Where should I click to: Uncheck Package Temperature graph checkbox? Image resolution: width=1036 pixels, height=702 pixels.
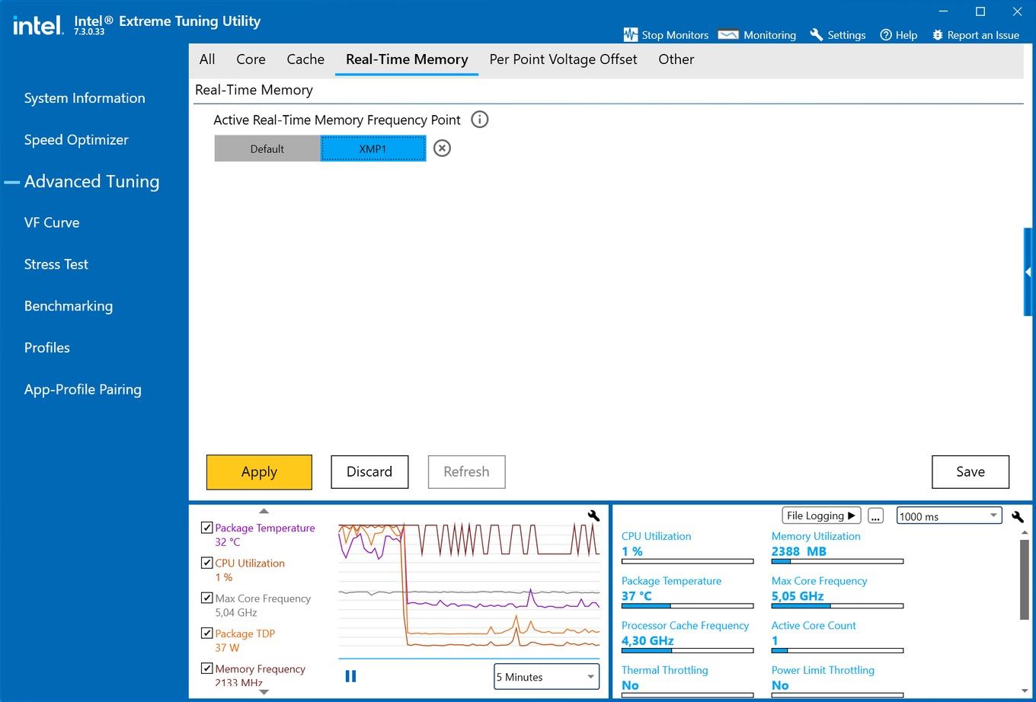(206, 527)
